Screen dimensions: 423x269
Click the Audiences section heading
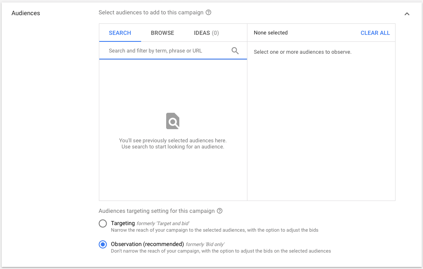tap(25, 13)
